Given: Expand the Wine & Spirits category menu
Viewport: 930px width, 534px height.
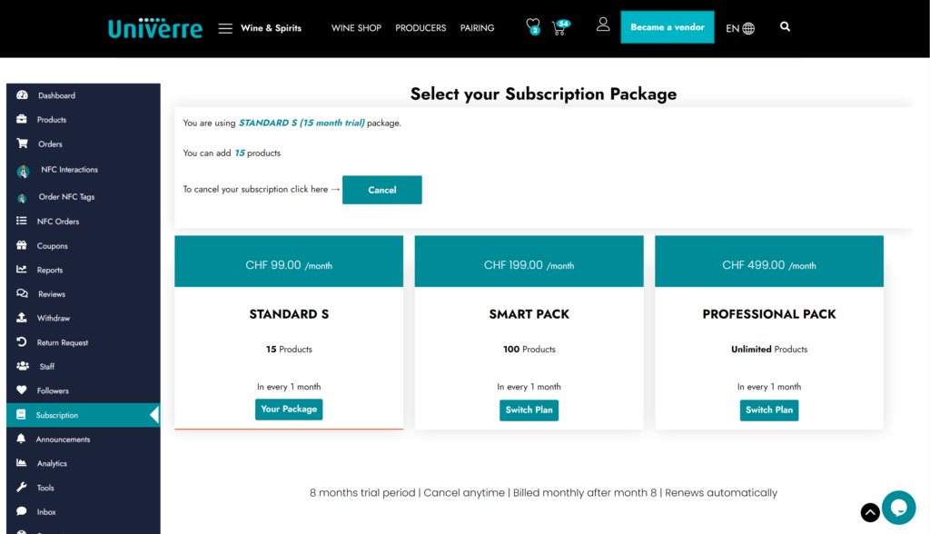Looking at the screenshot, I should (x=271, y=28).
